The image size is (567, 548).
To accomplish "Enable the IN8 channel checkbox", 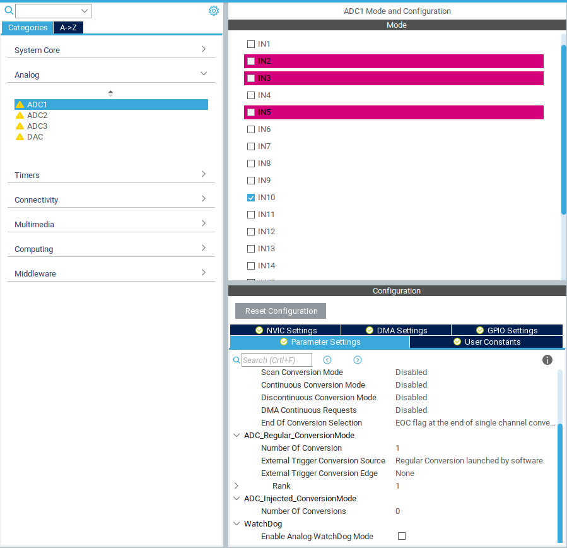I will [251, 164].
